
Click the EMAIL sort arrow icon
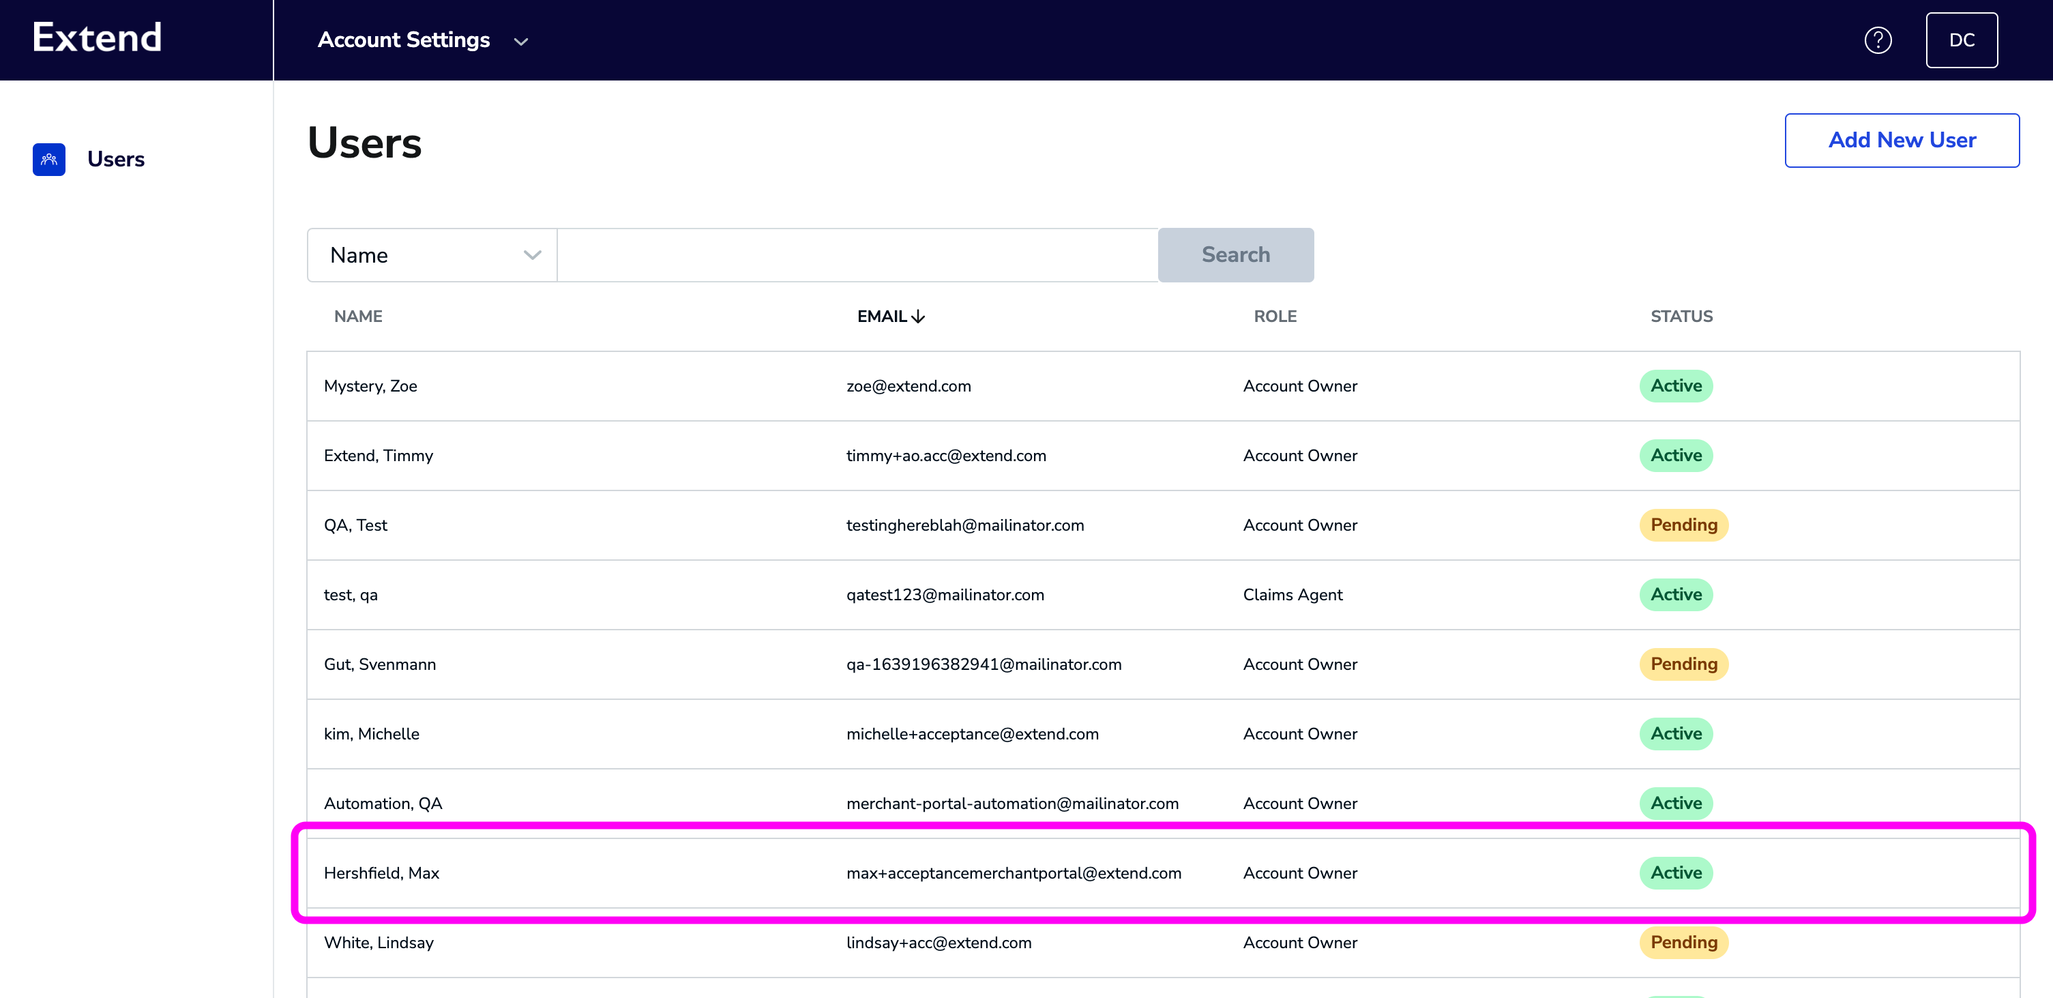click(x=918, y=317)
